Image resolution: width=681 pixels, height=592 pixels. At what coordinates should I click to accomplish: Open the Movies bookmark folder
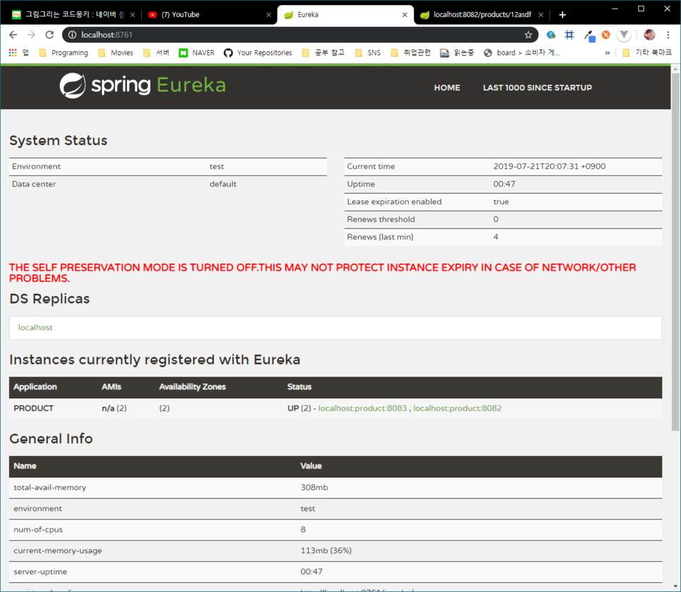pos(116,53)
